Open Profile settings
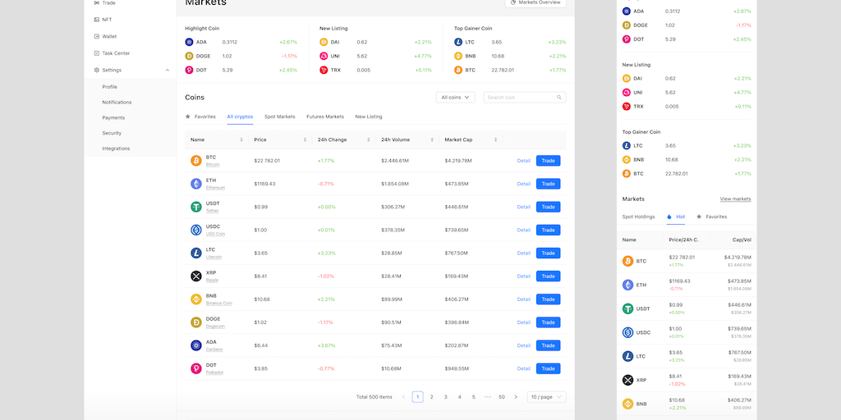The image size is (841, 420). [x=109, y=87]
